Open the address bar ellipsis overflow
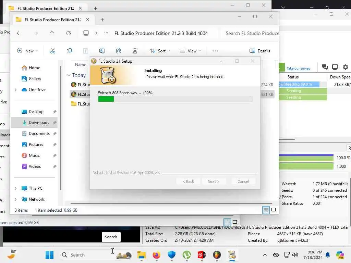351x263 pixels. pyautogui.click(x=106, y=33)
